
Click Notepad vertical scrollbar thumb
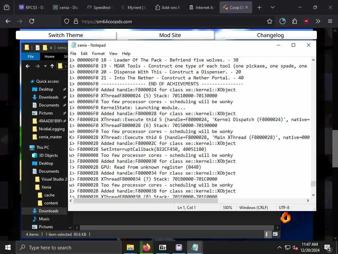[313, 184]
